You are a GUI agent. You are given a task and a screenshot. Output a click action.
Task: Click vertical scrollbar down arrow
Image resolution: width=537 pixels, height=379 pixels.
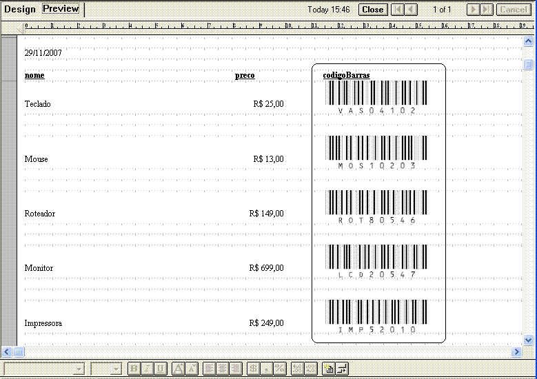[x=529, y=340]
